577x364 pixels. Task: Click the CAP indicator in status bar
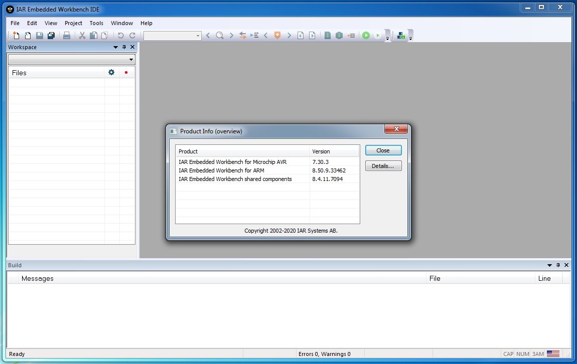508,354
